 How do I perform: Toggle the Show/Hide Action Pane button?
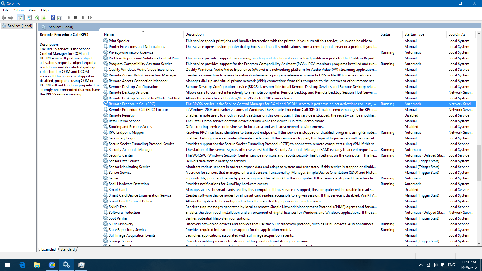click(60, 17)
